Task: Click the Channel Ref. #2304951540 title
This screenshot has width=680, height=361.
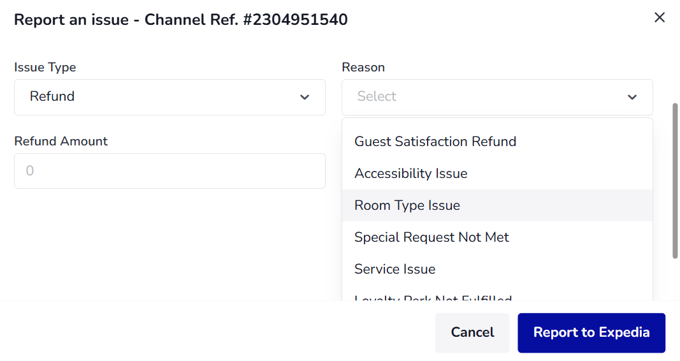Action: point(246,20)
